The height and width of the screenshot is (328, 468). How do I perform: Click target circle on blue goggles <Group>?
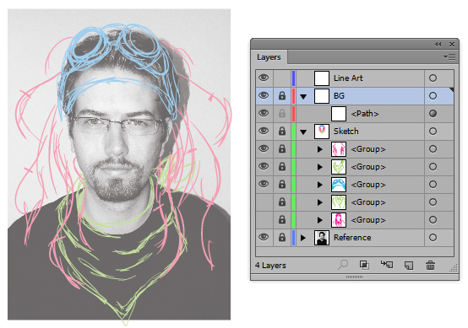click(433, 185)
